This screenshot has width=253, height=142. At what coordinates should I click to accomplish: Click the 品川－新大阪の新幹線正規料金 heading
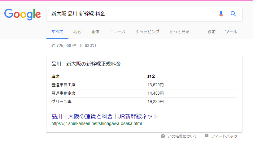pos(86,64)
